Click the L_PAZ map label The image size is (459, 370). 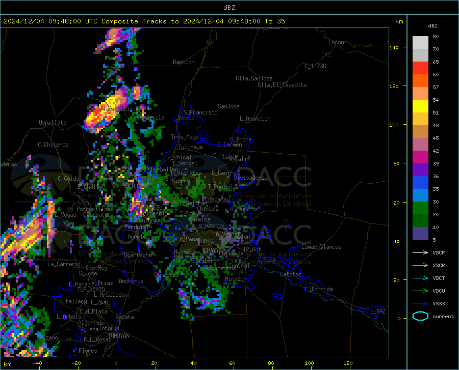(378, 311)
